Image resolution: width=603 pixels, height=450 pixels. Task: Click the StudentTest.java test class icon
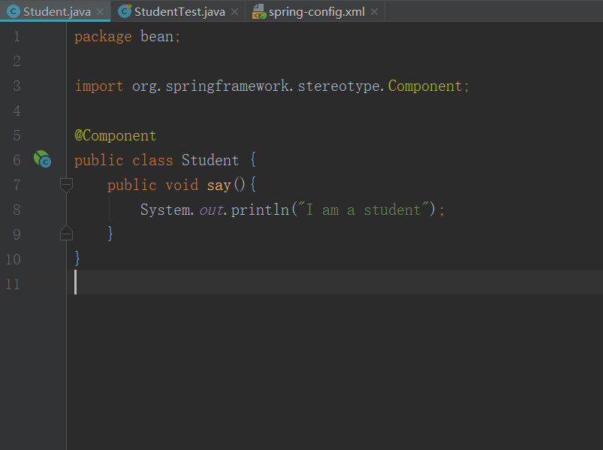[x=125, y=11]
